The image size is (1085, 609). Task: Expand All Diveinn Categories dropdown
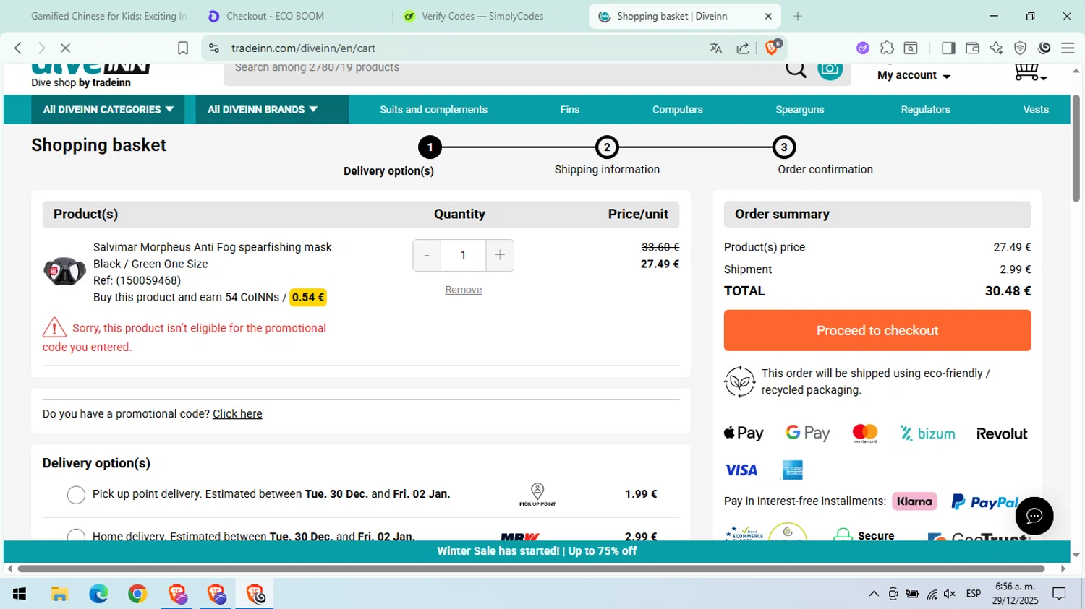[109, 110]
